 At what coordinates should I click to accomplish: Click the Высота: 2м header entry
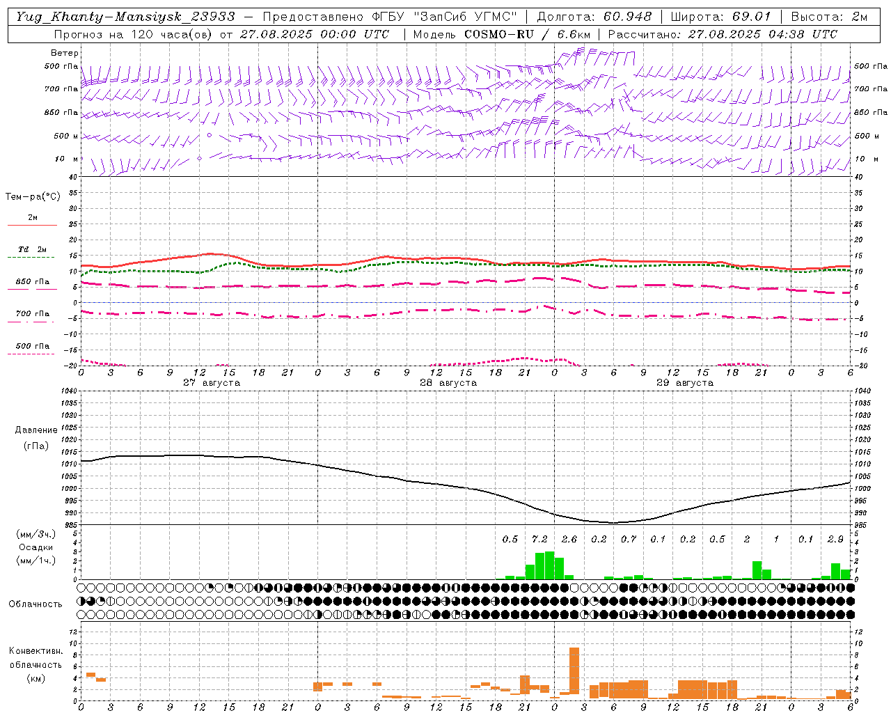(828, 17)
